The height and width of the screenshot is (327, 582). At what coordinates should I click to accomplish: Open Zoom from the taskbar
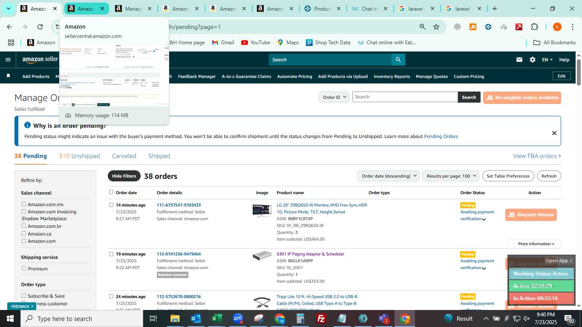[x=238, y=318]
